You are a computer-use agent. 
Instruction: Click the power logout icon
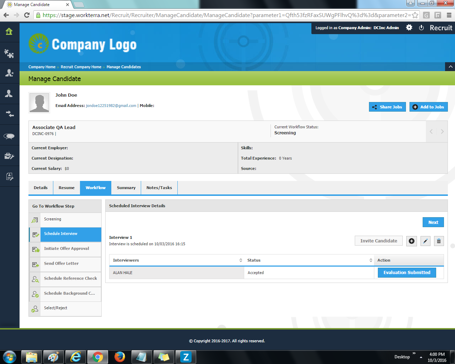coord(421,28)
